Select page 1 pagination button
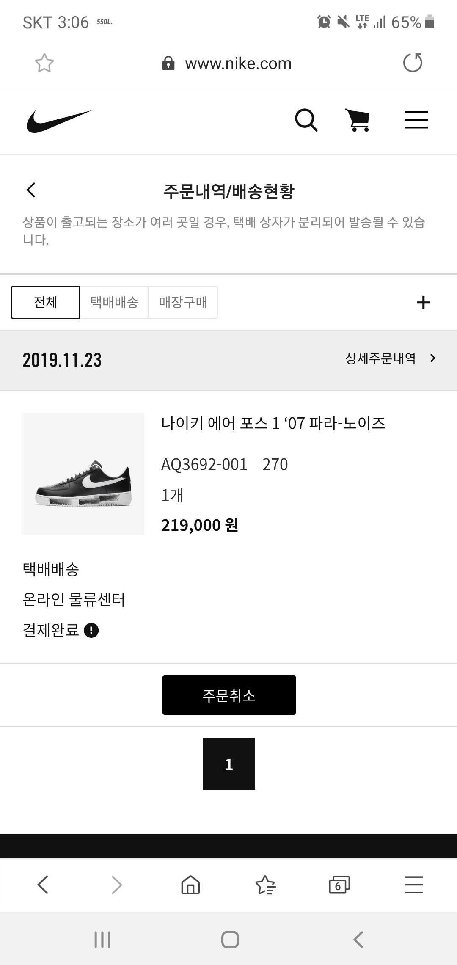This screenshot has height=965, width=457. point(229,764)
